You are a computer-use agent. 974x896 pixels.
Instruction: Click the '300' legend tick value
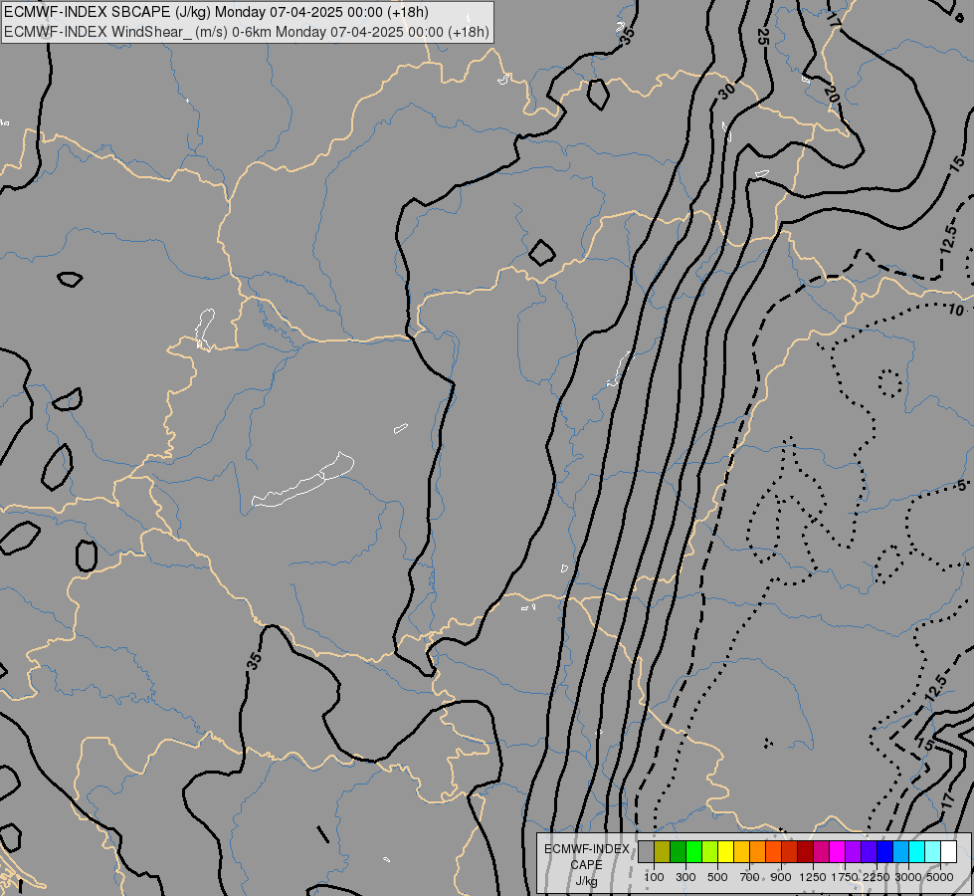click(x=685, y=877)
